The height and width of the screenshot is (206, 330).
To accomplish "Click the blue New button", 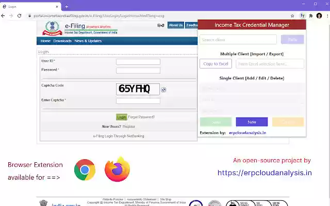I will (x=252, y=122).
